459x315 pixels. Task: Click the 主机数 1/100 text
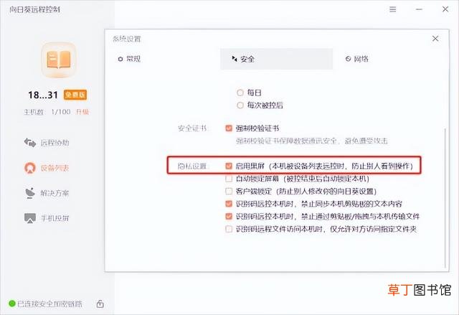pos(47,112)
